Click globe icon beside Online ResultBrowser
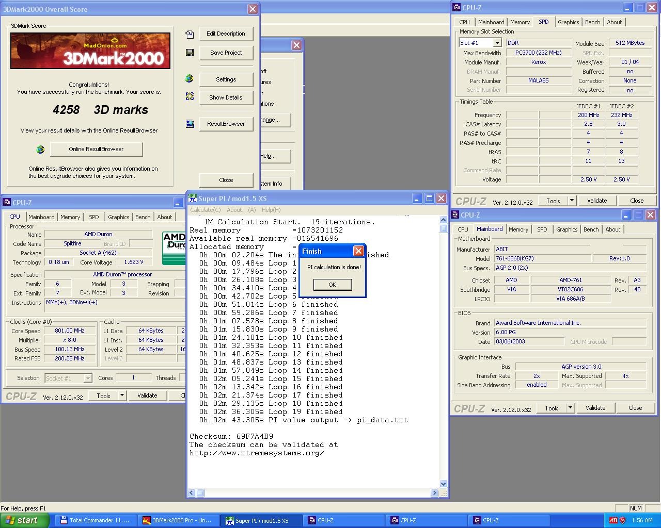This screenshot has width=661, height=528. pyautogui.click(x=40, y=150)
